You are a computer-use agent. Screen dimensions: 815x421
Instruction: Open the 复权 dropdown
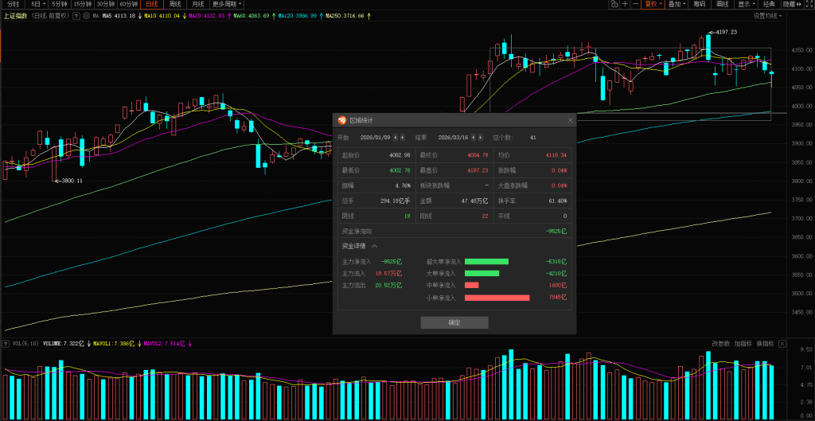pyautogui.click(x=653, y=4)
